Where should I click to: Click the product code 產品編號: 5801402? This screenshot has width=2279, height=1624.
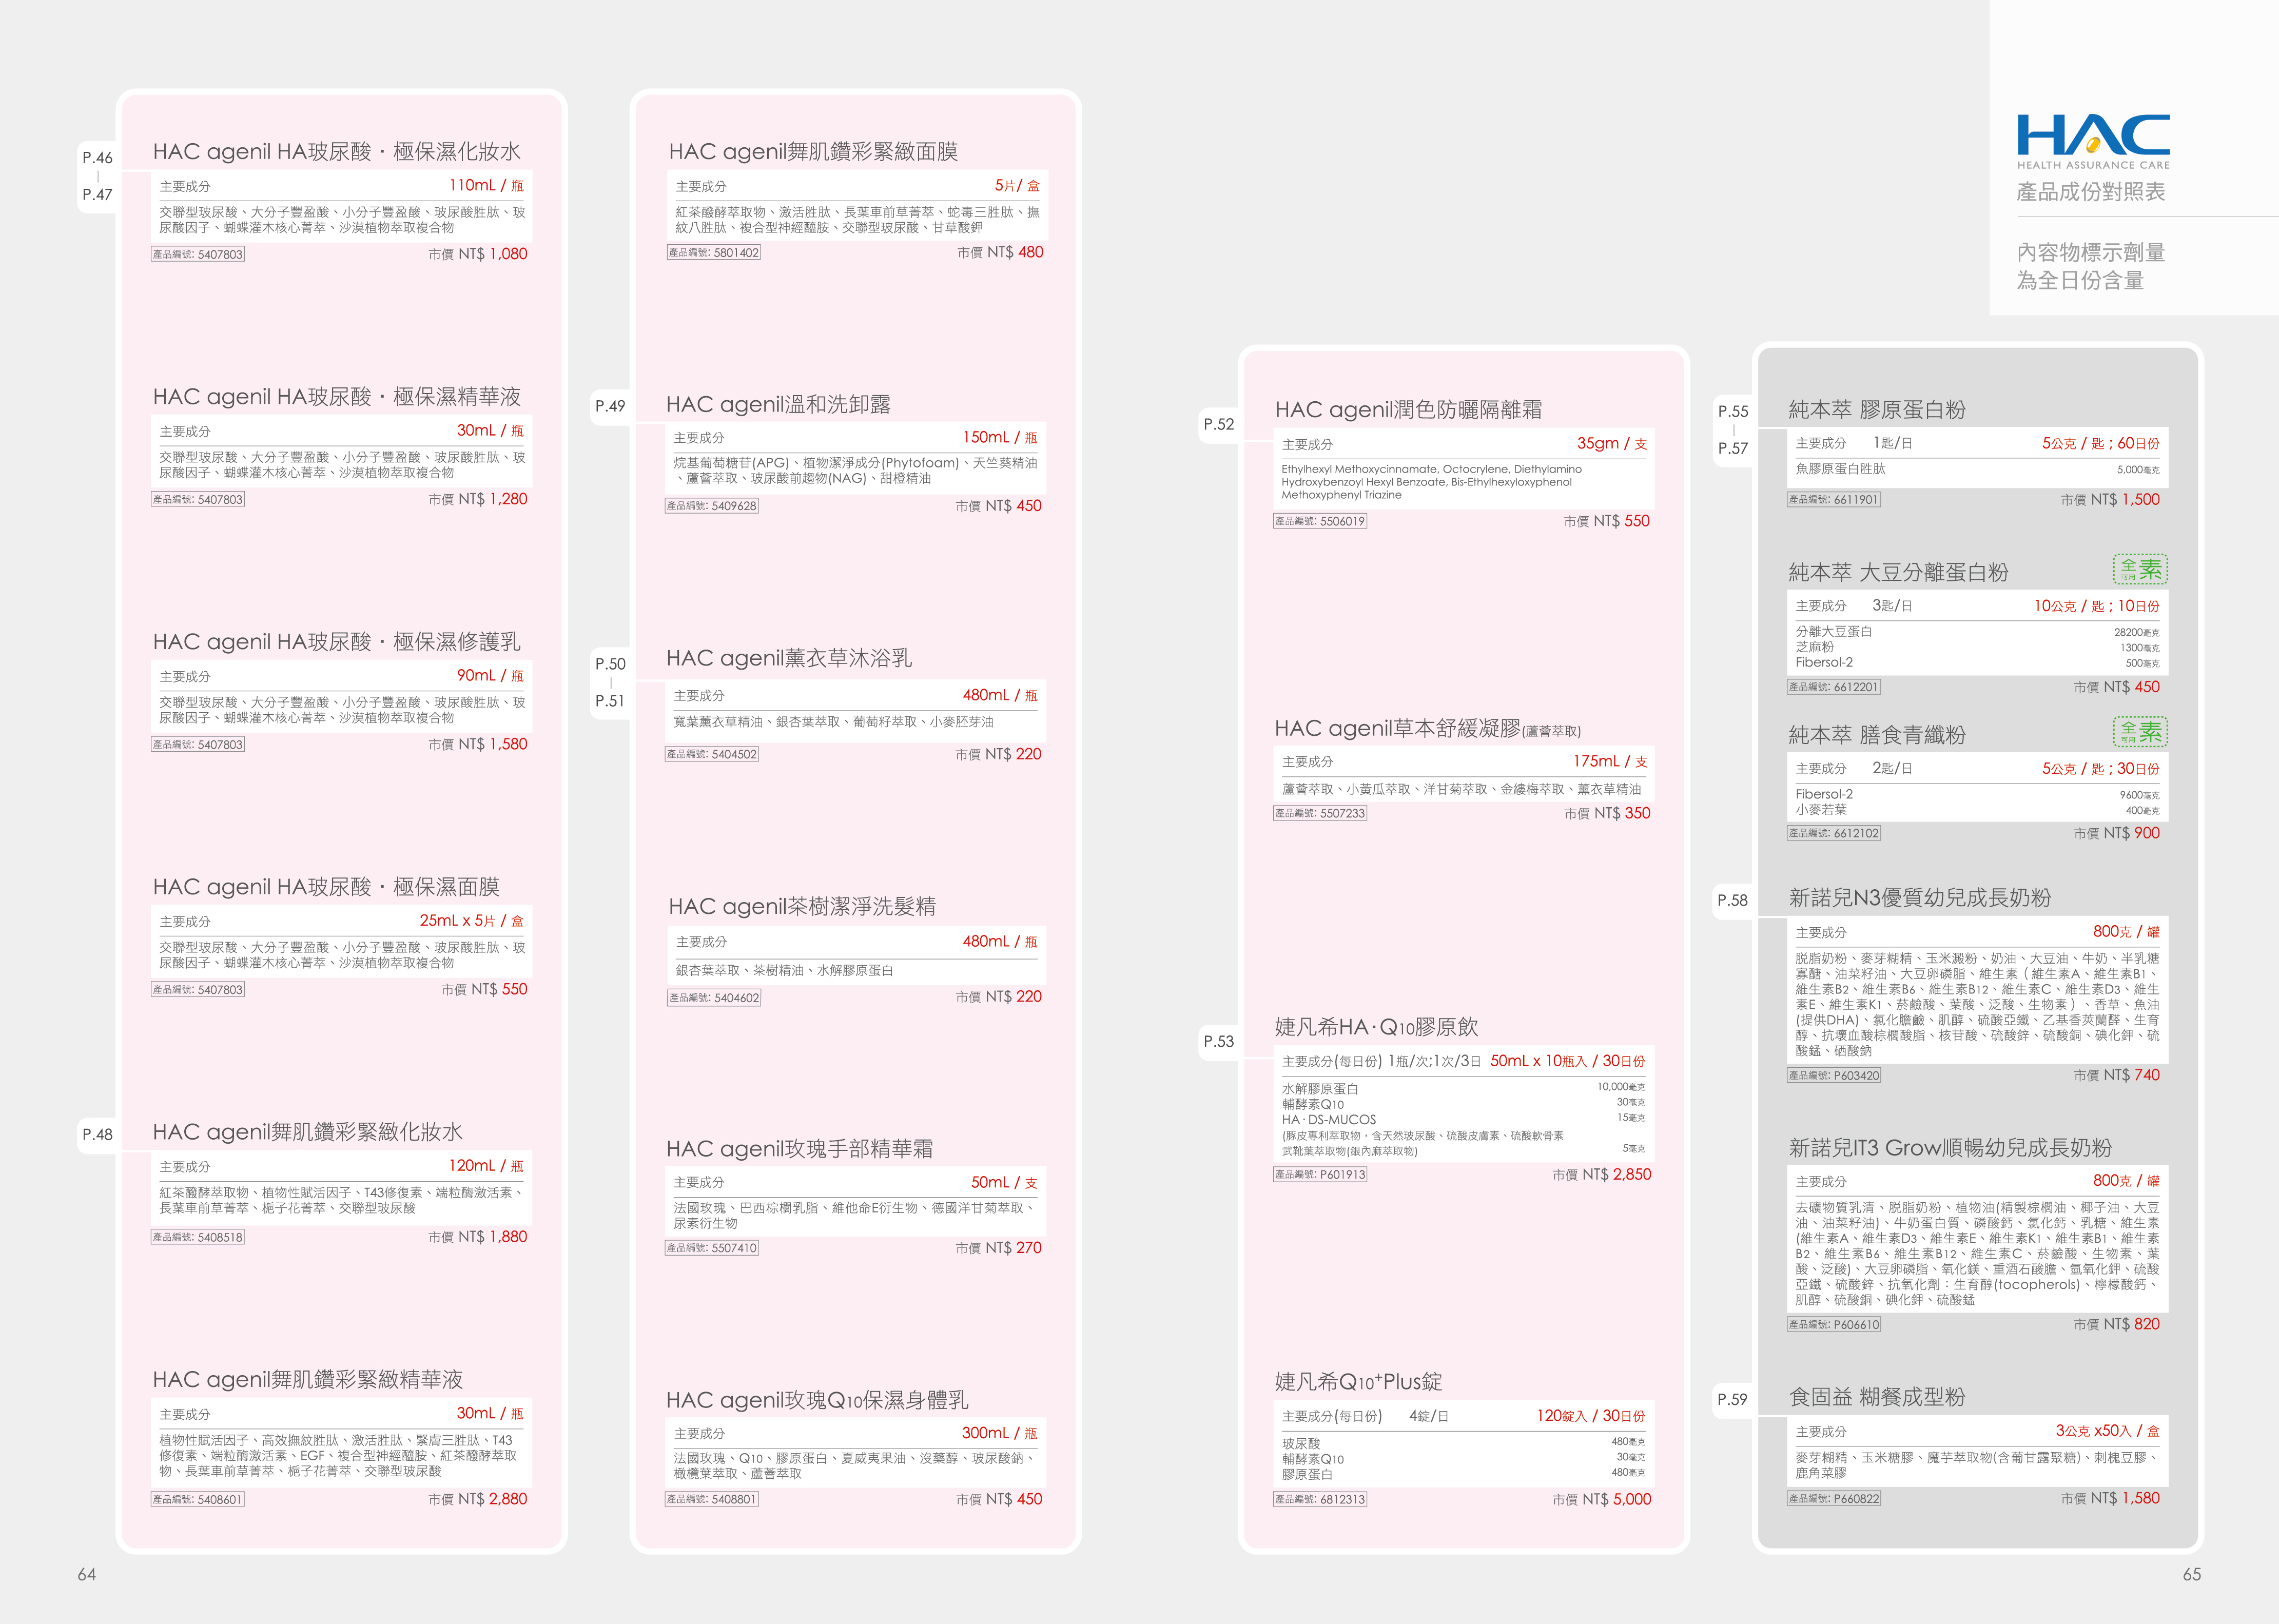pyautogui.click(x=714, y=253)
